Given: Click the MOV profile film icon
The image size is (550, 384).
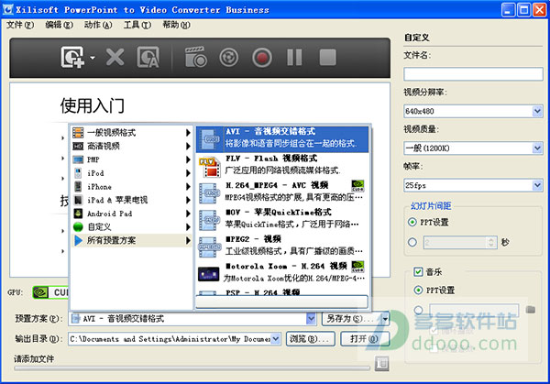Looking at the screenshot, I should 209,221.
